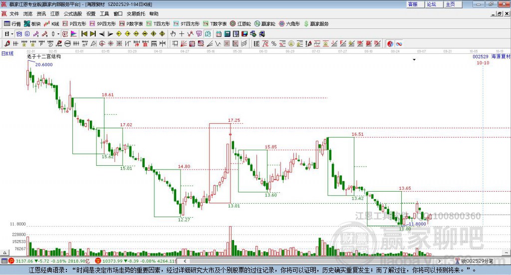511x275 pixels.
Task: Open the 9T四方形 tool
Action: click(187, 24)
